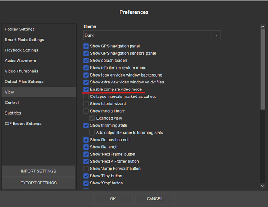Check Collapse intervals marked as cut out
The width and height of the screenshot is (268, 207).
86,97
